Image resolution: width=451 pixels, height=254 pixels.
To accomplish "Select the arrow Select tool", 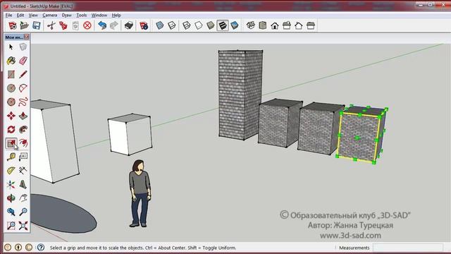I will point(11,47).
